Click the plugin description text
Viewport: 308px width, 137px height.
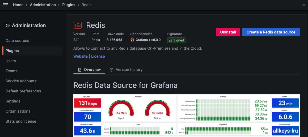[137, 48]
